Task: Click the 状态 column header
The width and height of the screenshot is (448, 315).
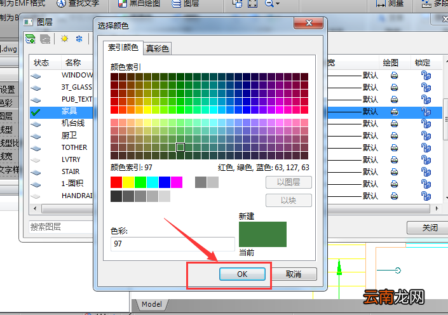Action: pyautogui.click(x=41, y=63)
